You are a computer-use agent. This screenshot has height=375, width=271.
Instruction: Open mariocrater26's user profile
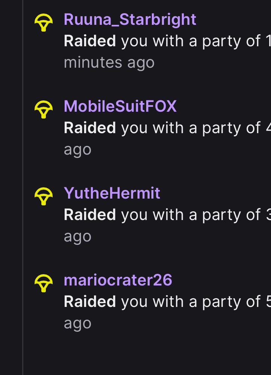(118, 280)
